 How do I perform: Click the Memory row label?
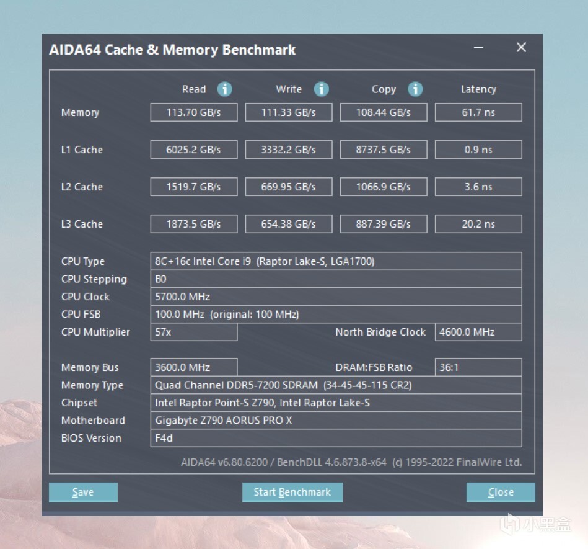click(x=81, y=113)
